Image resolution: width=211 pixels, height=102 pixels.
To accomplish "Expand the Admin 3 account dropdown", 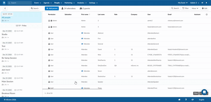I will coord(195,3).
